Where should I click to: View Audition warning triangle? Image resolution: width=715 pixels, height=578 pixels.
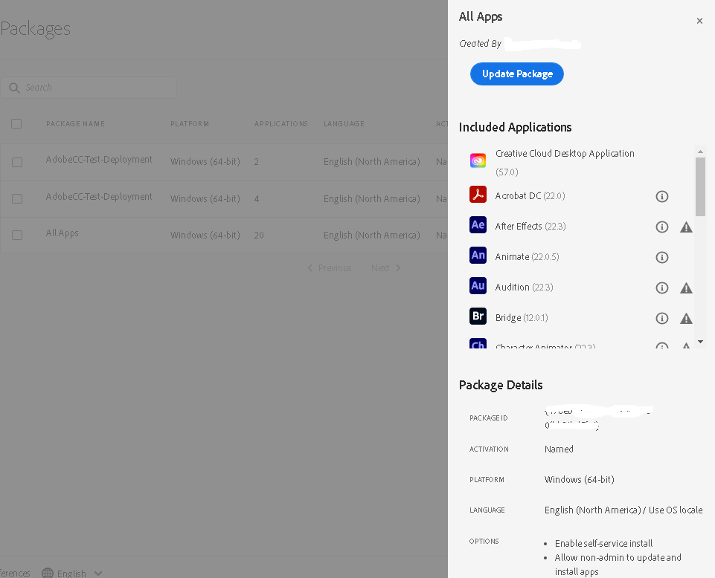pyautogui.click(x=686, y=288)
